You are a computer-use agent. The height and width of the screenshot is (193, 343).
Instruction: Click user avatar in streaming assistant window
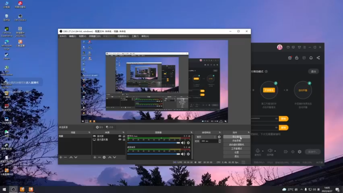click(280, 47)
